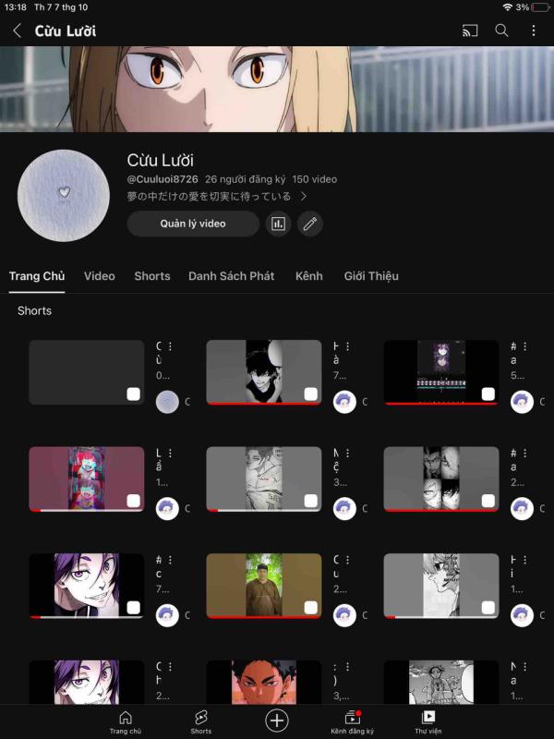Select the Trang Chủ tab
Screen dimensions: 554x739
[37, 276]
